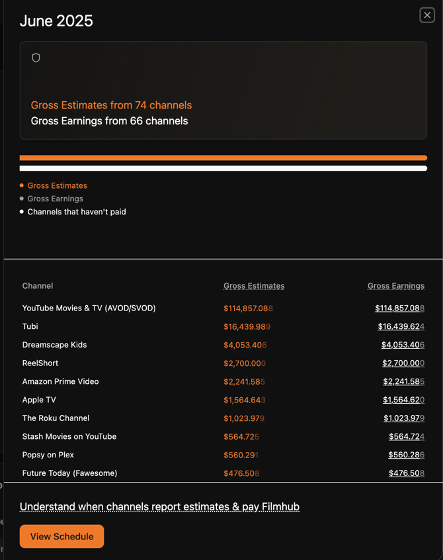Sort by the Channel column header

pos(38,286)
